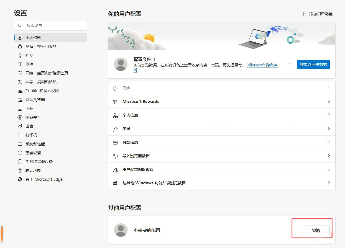Click the 不需要的配置 profile avatar
Image resolution: width=345 pixels, height=248 pixels.
pos(121,230)
